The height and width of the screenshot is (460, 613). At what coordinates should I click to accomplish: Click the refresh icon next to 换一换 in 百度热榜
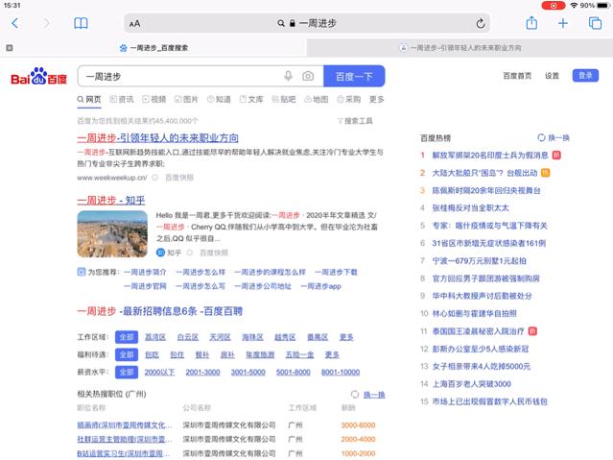tap(541, 137)
